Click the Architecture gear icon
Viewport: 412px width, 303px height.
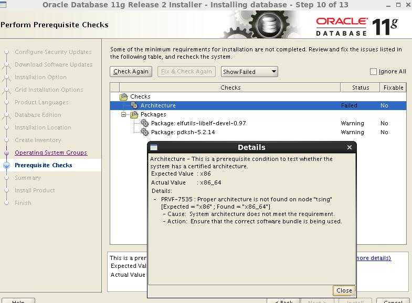[134, 105]
